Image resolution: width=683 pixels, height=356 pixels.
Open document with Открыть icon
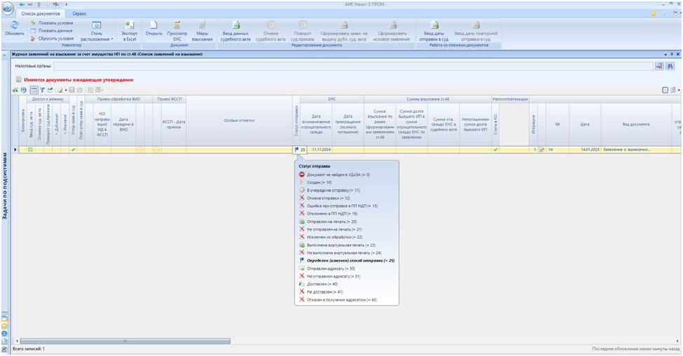click(154, 26)
